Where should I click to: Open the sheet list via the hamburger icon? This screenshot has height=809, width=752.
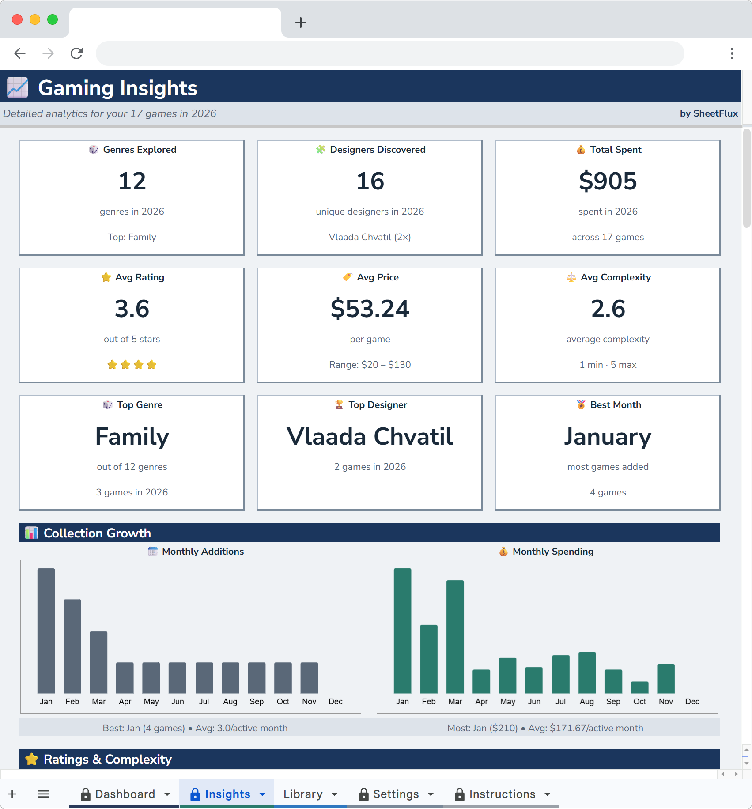(44, 794)
